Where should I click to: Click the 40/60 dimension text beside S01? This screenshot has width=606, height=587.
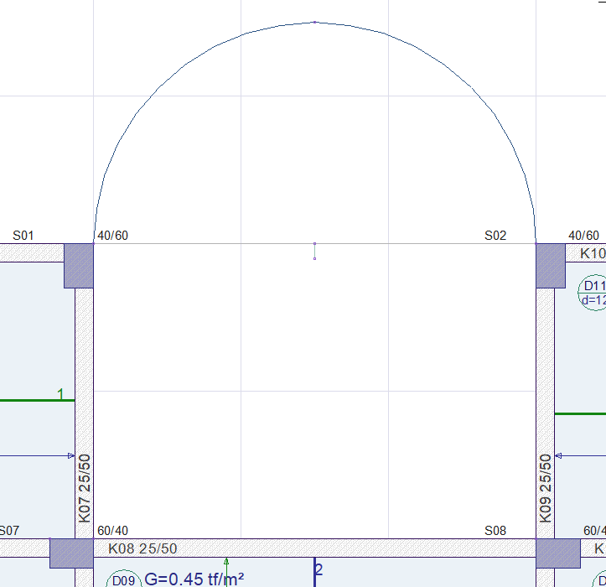click(x=112, y=236)
